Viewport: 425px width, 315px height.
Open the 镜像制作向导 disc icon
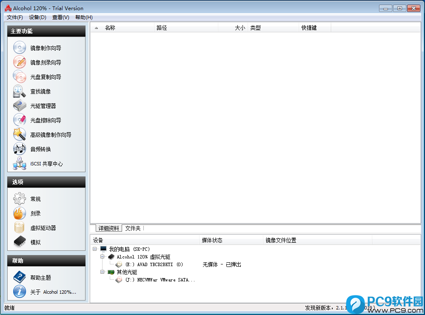[x=20, y=48]
